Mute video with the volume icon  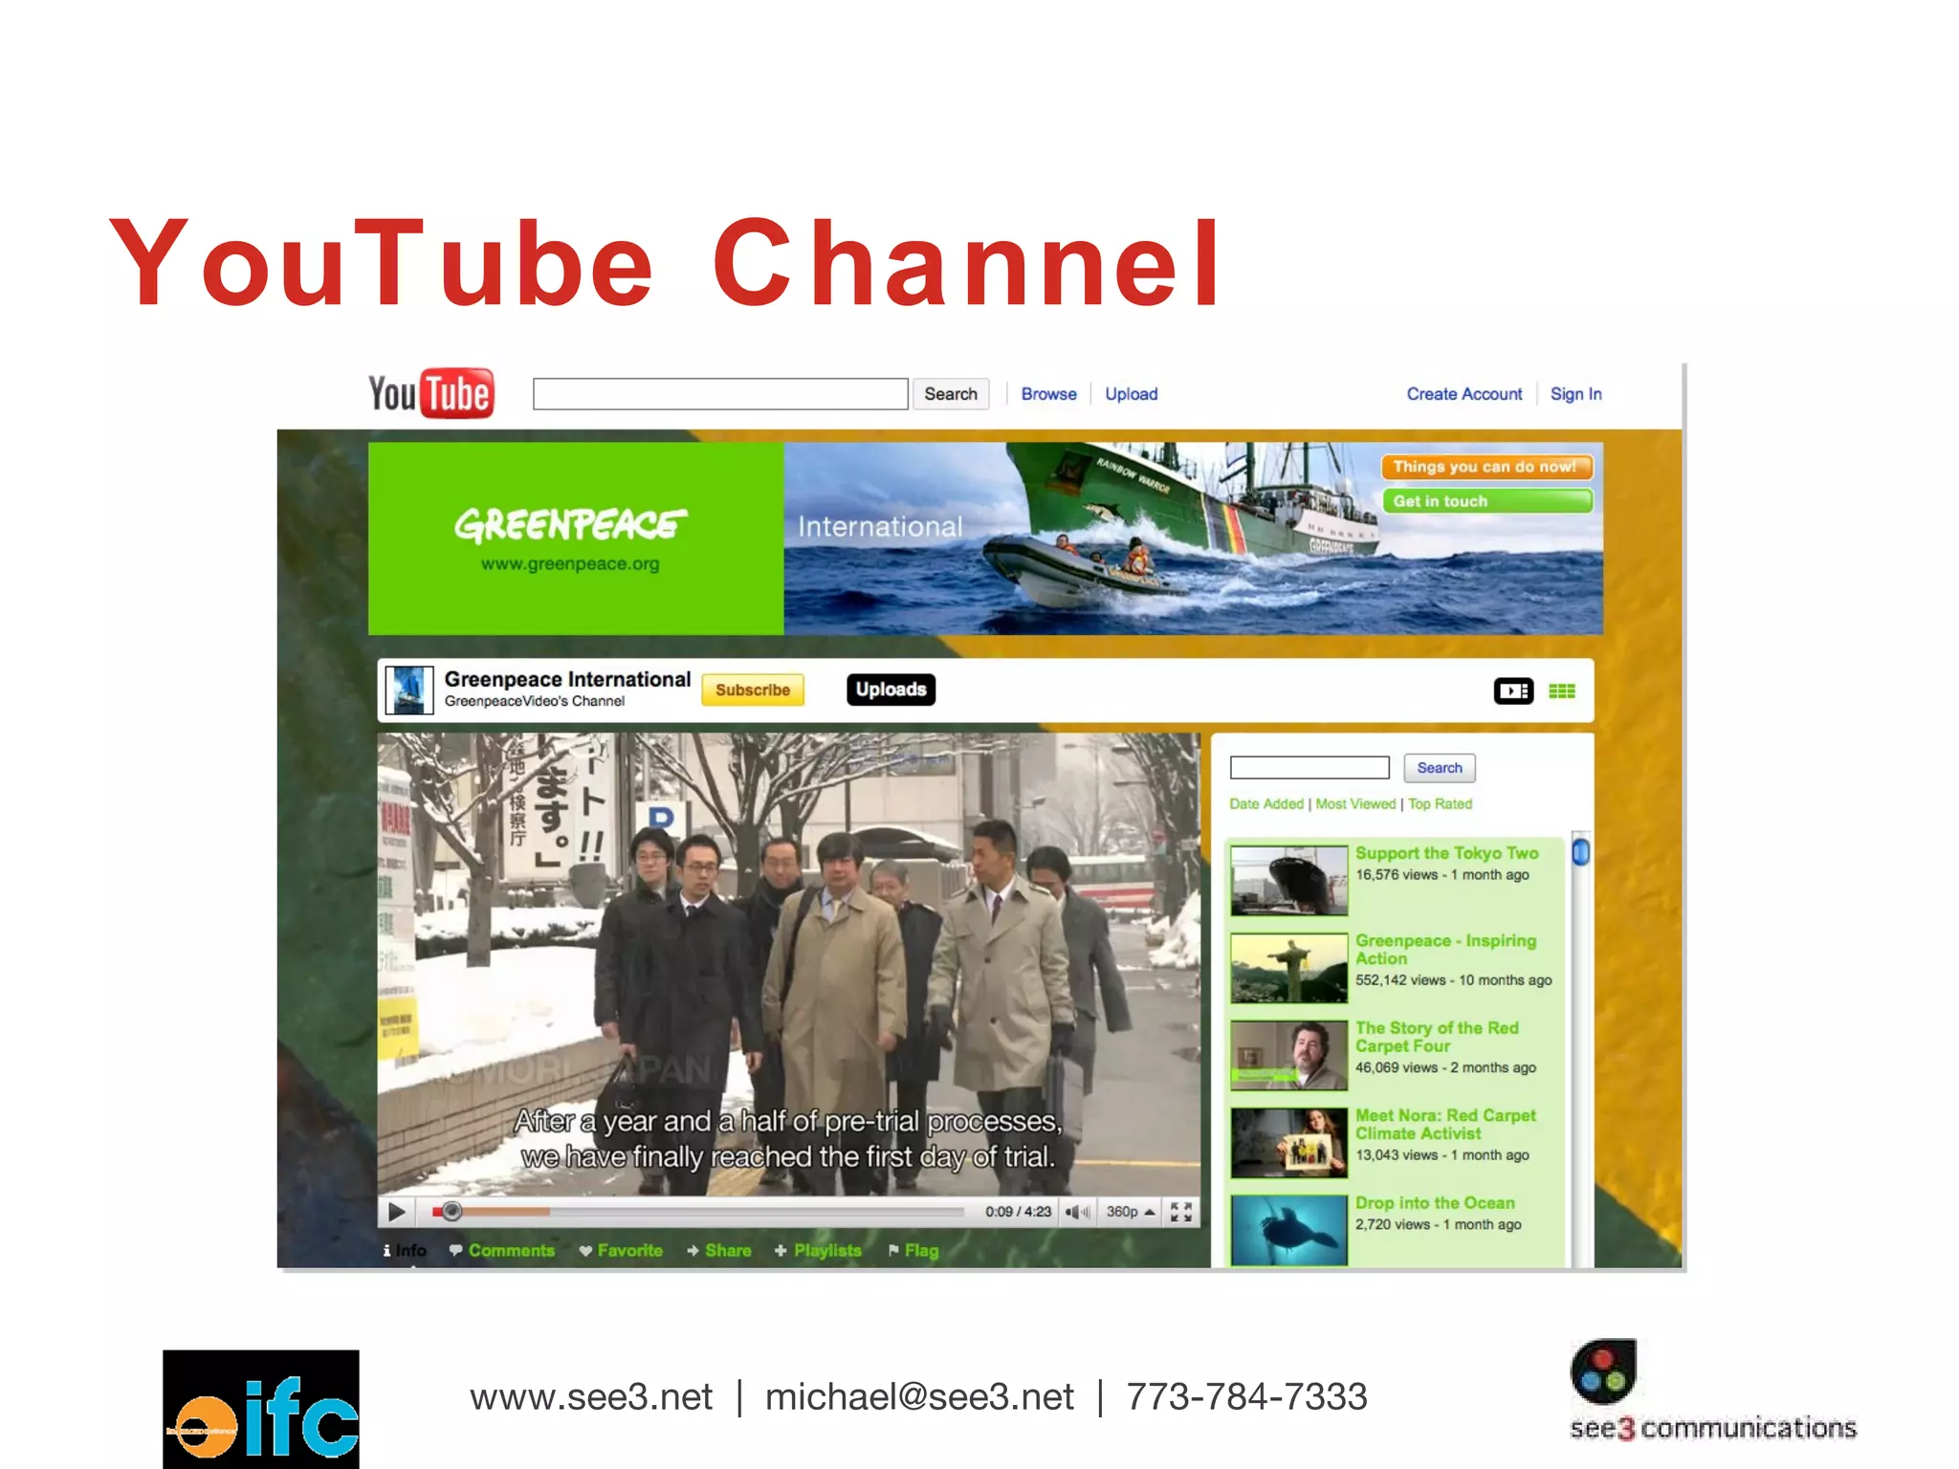pyautogui.click(x=1077, y=1212)
